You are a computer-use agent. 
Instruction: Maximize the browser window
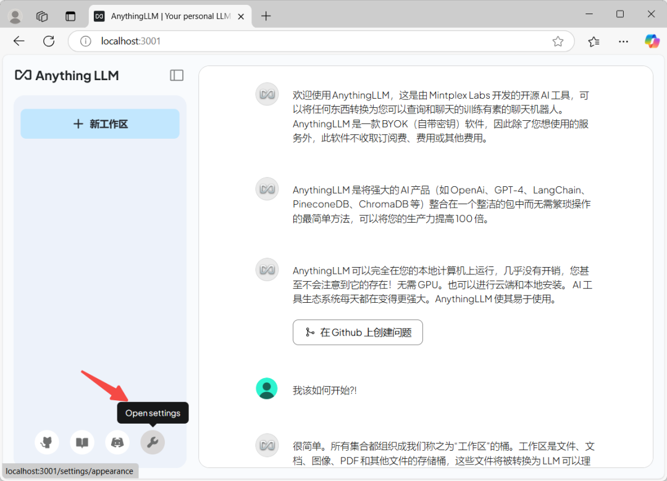620,14
